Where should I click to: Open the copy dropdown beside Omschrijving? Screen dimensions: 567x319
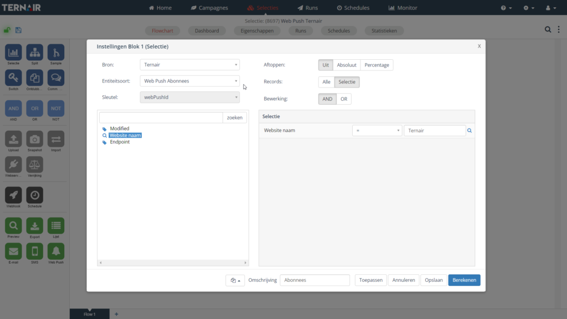coord(235,280)
